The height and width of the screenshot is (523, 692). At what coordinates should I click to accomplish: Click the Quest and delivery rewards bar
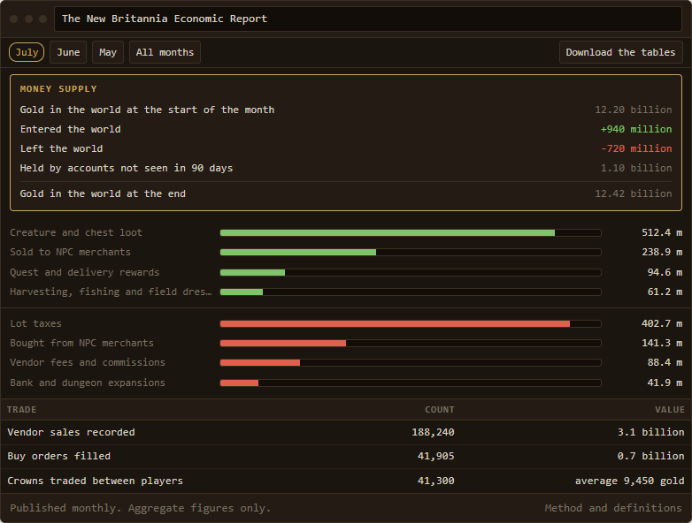(x=411, y=272)
